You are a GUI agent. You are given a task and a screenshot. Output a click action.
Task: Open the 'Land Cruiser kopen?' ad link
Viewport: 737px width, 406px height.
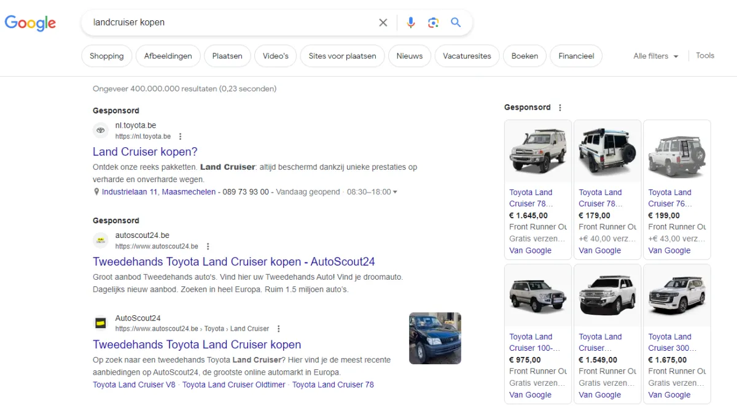pyautogui.click(x=145, y=151)
